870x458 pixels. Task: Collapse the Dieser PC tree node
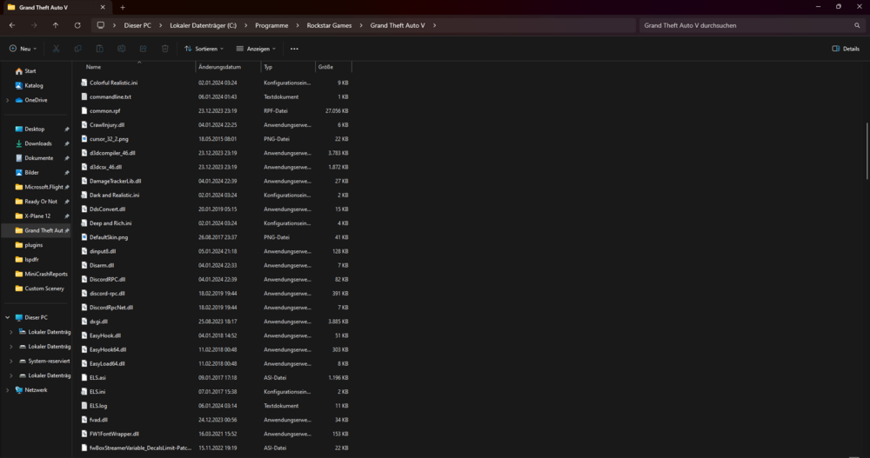click(7, 318)
